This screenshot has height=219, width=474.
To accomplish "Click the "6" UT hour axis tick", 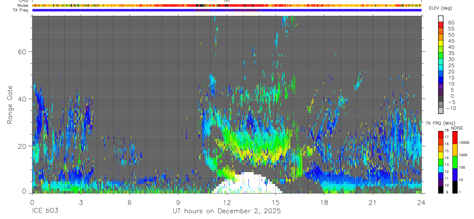I will [129, 202].
